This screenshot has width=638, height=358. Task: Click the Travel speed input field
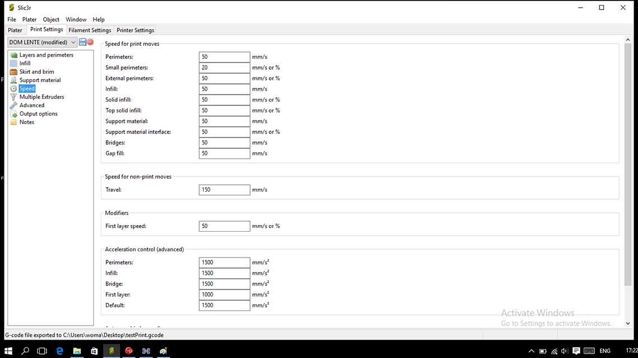pyautogui.click(x=224, y=190)
